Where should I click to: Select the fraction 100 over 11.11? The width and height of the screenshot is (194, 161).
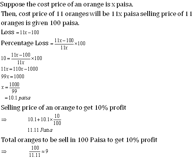pyautogui.click(x=35, y=152)
